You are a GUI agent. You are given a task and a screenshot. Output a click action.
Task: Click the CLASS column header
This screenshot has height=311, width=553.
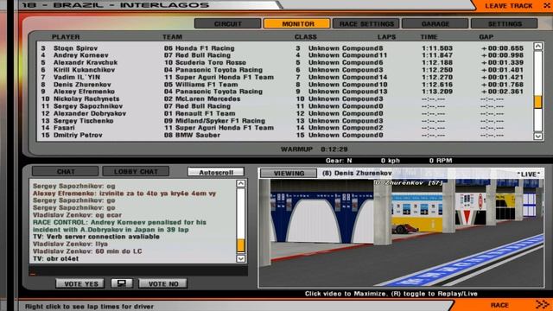pyautogui.click(x=305, y=36)
